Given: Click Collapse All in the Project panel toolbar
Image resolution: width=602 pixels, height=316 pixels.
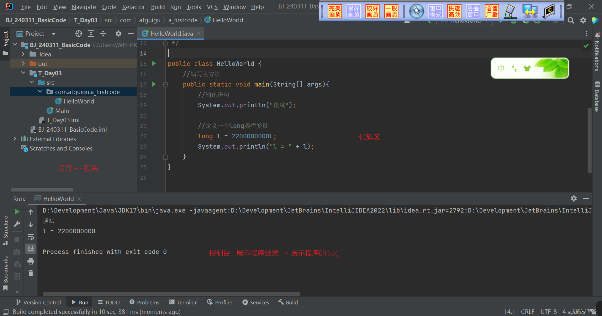Looking at the screenshot, I should pyautogui.click(x=103, y=34).
